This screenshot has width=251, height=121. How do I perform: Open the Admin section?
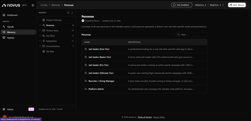click(x=10, y=109)
